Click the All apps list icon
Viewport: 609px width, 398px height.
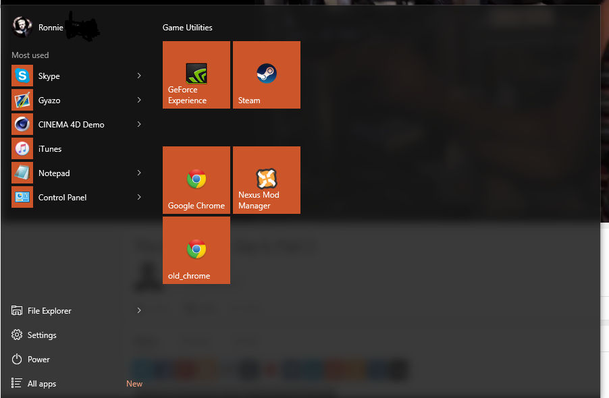point(16,383)
